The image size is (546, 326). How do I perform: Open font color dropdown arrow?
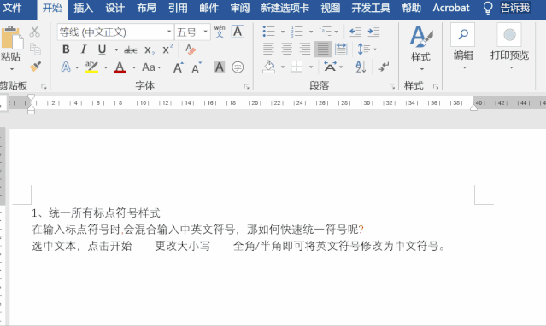pyautogui.click(x=133, y=67)
